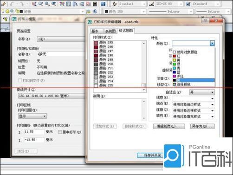This screenshot has height=175, width=233.
Task: Click the Zoom Previous icon
Action: pyautogui.click(x=53, y=4)
